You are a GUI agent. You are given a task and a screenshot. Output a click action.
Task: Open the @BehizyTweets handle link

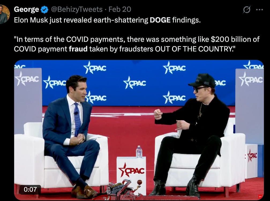(x=77, y=9)
